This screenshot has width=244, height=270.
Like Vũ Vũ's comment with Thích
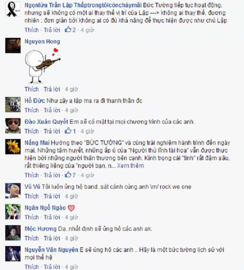(32, 196)
